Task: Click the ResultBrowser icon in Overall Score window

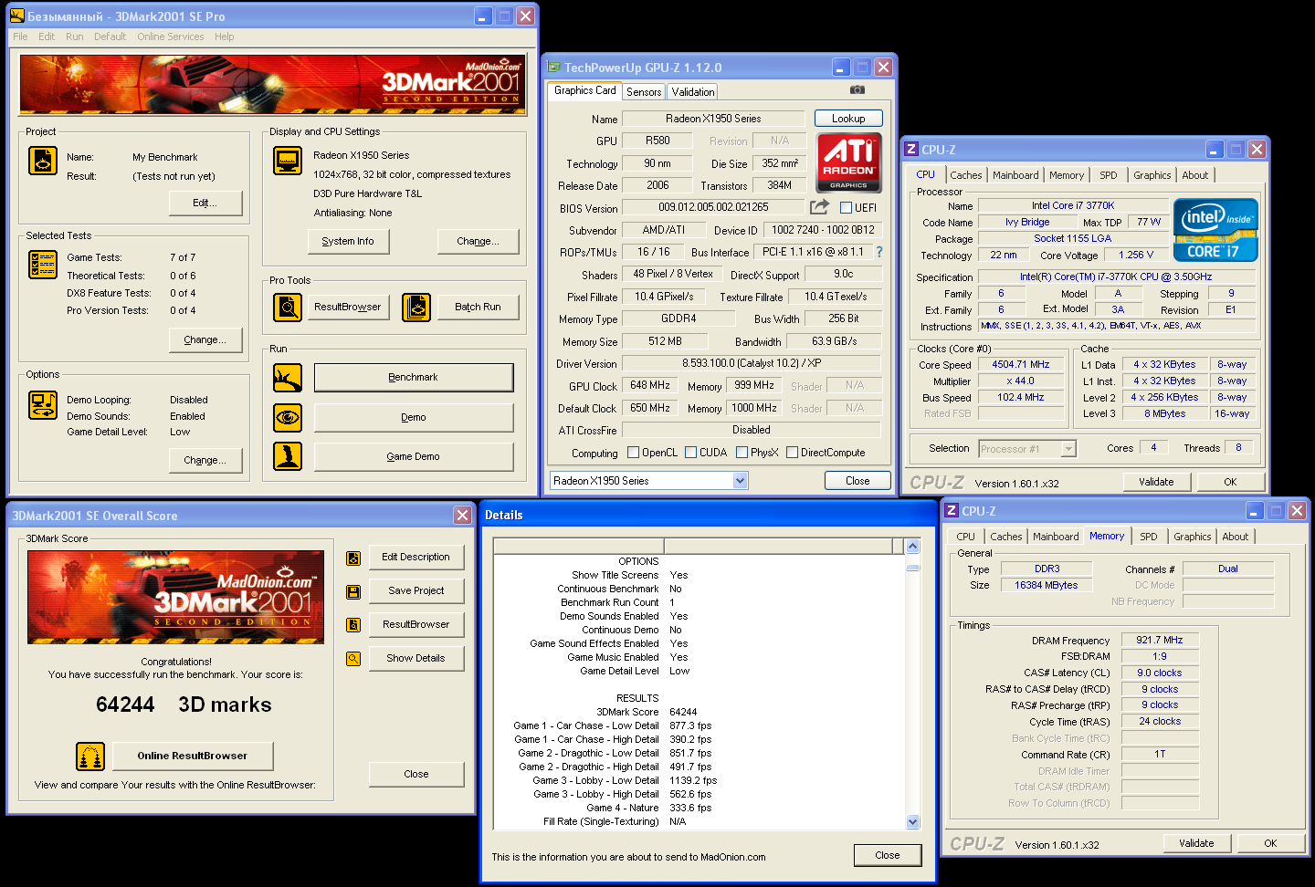Action: 353,625
